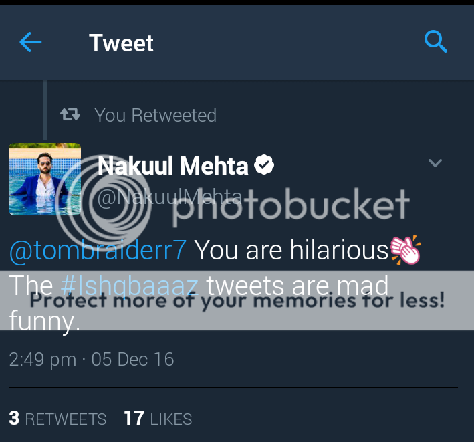Image resolution: width=474 pixels, height=442 pixels.
Task: Tap the clapping hands emoji
Action: tap(406, 250)
